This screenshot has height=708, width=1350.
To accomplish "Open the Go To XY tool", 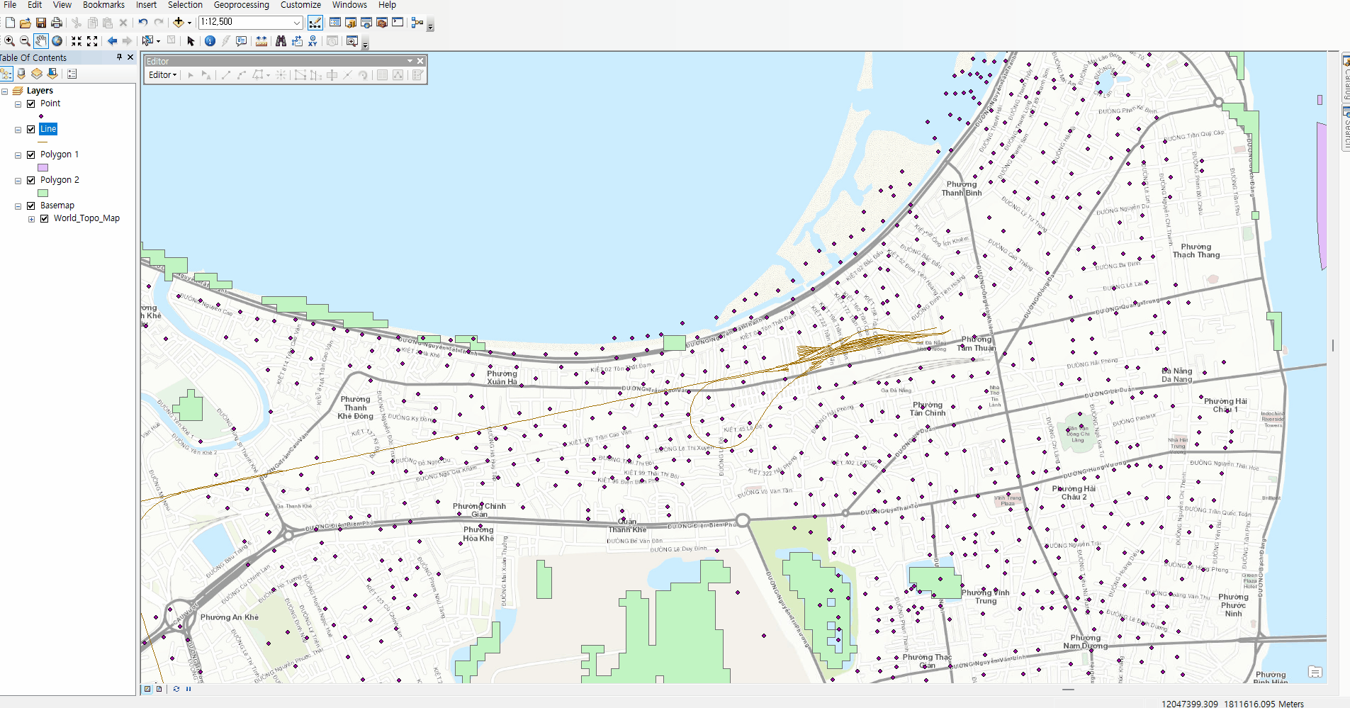I will [313, 41].
